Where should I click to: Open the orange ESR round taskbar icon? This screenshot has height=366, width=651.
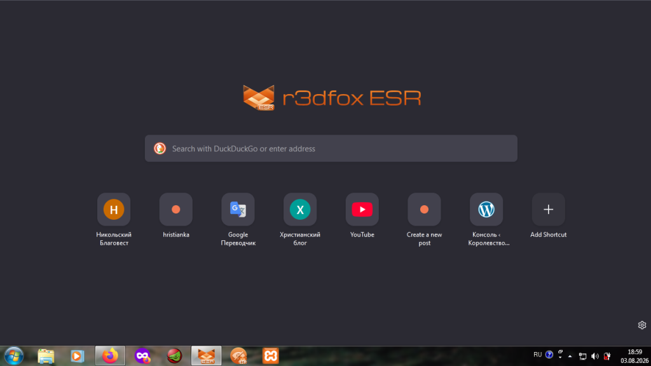pyautogui.click(x=239, y=356)
